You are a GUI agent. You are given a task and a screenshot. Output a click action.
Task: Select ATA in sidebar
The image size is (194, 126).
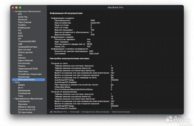click(x=20, y=14)
